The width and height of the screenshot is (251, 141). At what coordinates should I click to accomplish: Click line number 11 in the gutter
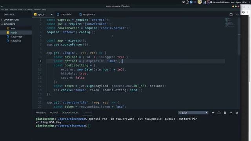tap(40, 61)
